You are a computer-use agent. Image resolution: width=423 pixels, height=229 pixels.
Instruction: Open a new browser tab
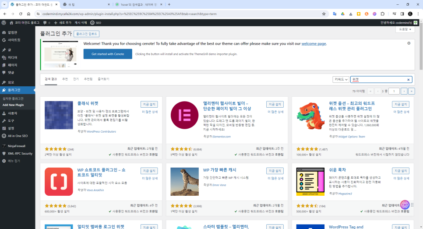[x=169, y=4]
